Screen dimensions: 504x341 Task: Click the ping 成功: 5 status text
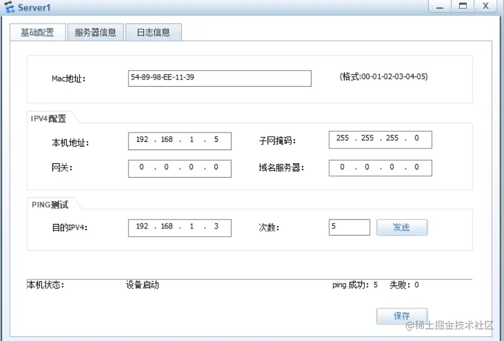[x=355, y=285]
